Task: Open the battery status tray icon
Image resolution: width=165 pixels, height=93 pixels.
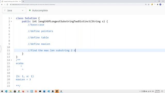Action: 146,91
